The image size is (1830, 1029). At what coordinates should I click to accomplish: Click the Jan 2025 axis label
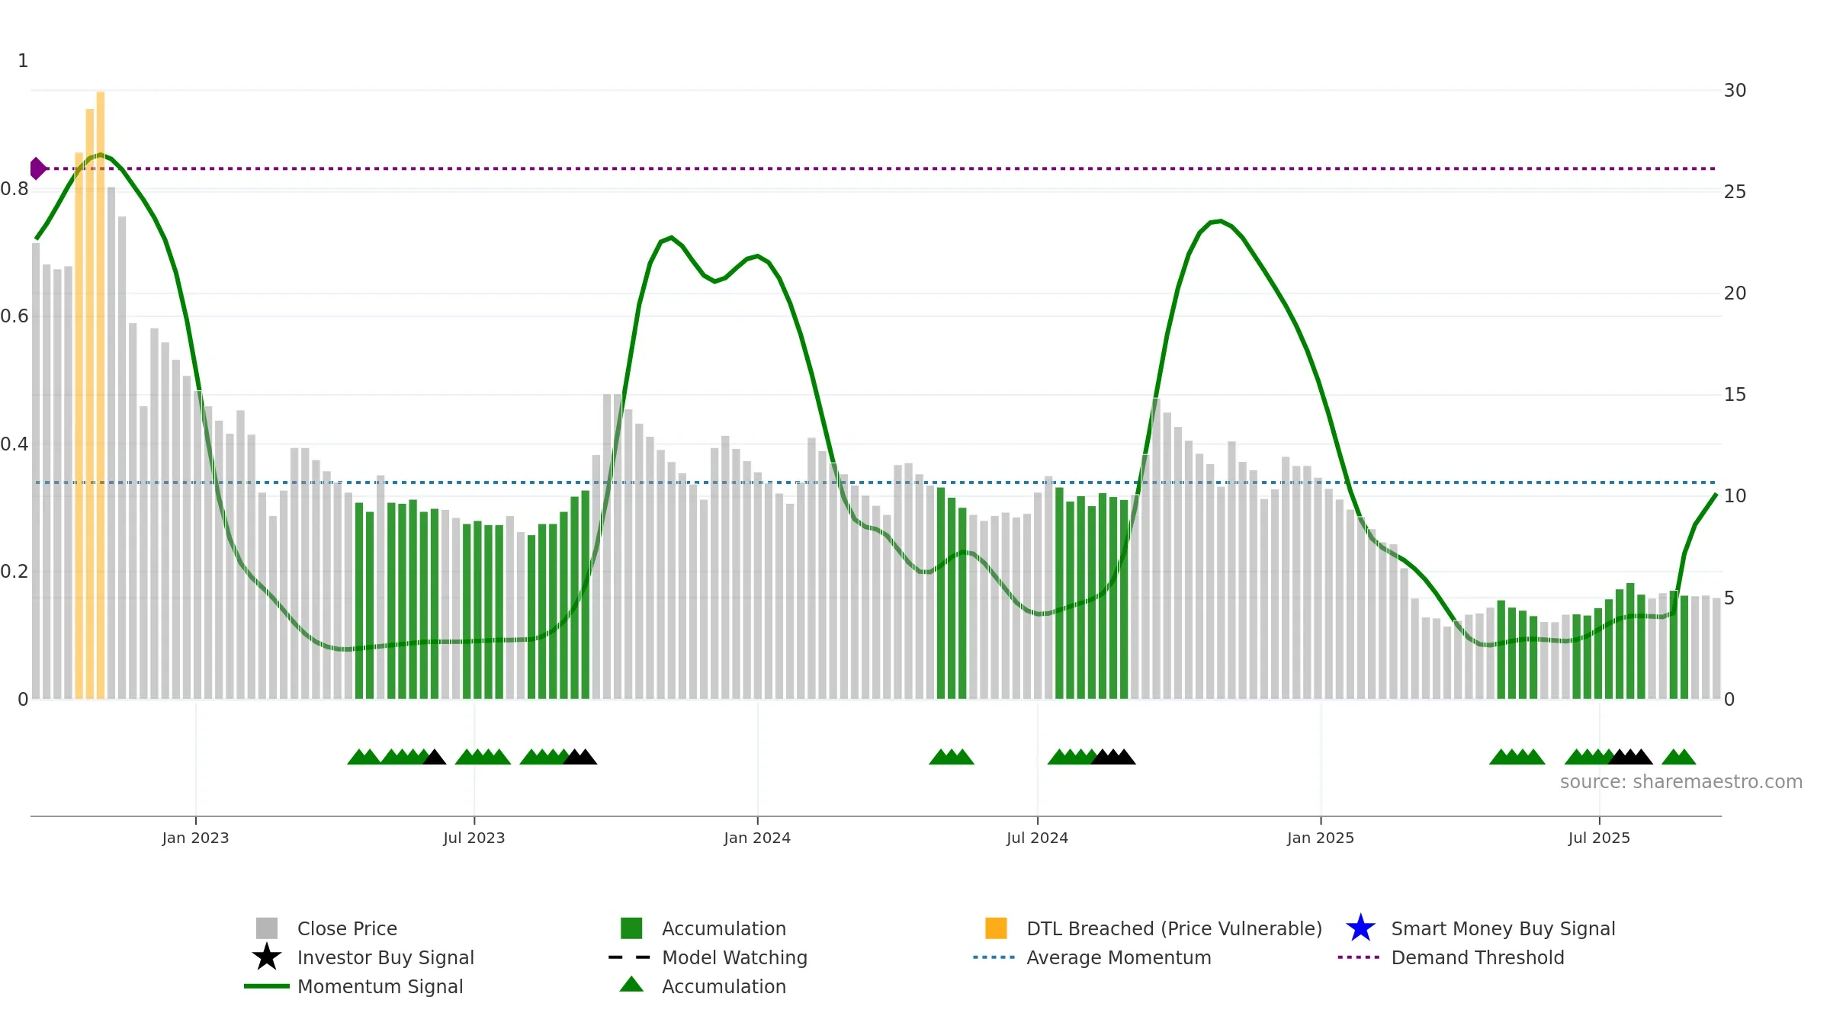tap(1321, 838)
